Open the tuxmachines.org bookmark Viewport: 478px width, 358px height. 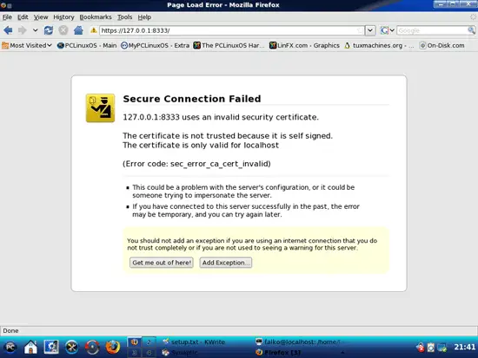[x=379, y=46]
